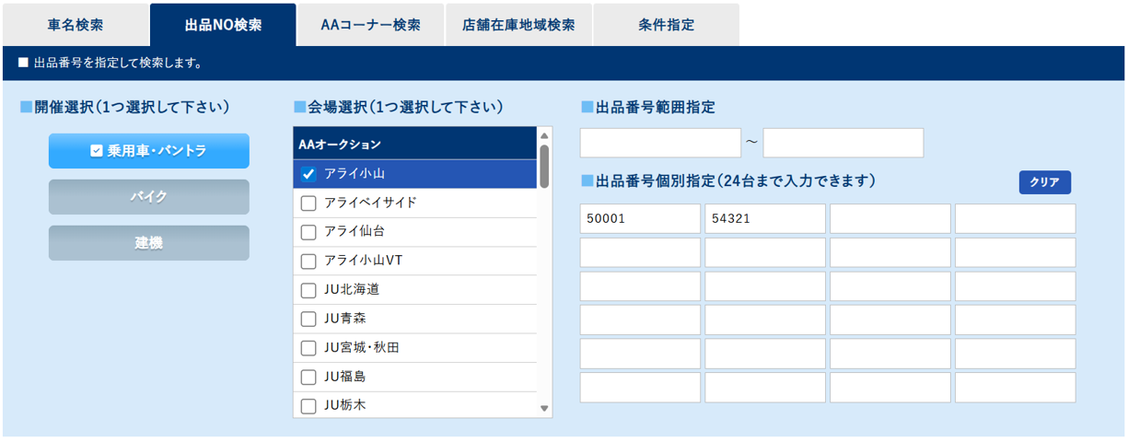Enable the アライ仙台 checkbox

[308, 232]
